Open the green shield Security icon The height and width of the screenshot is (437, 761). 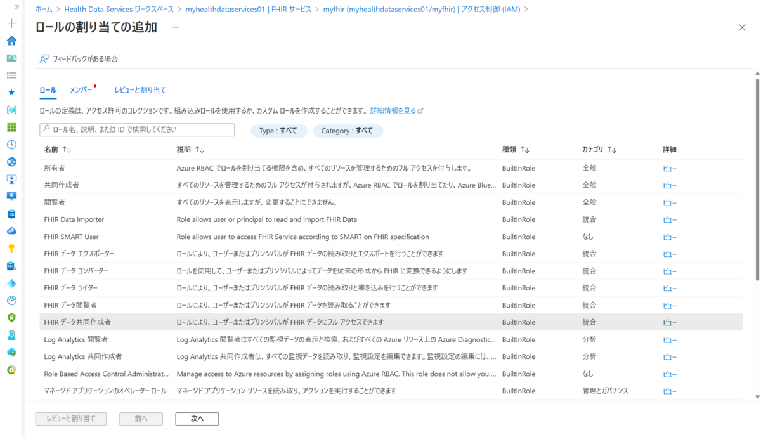[x=11, y=317]
